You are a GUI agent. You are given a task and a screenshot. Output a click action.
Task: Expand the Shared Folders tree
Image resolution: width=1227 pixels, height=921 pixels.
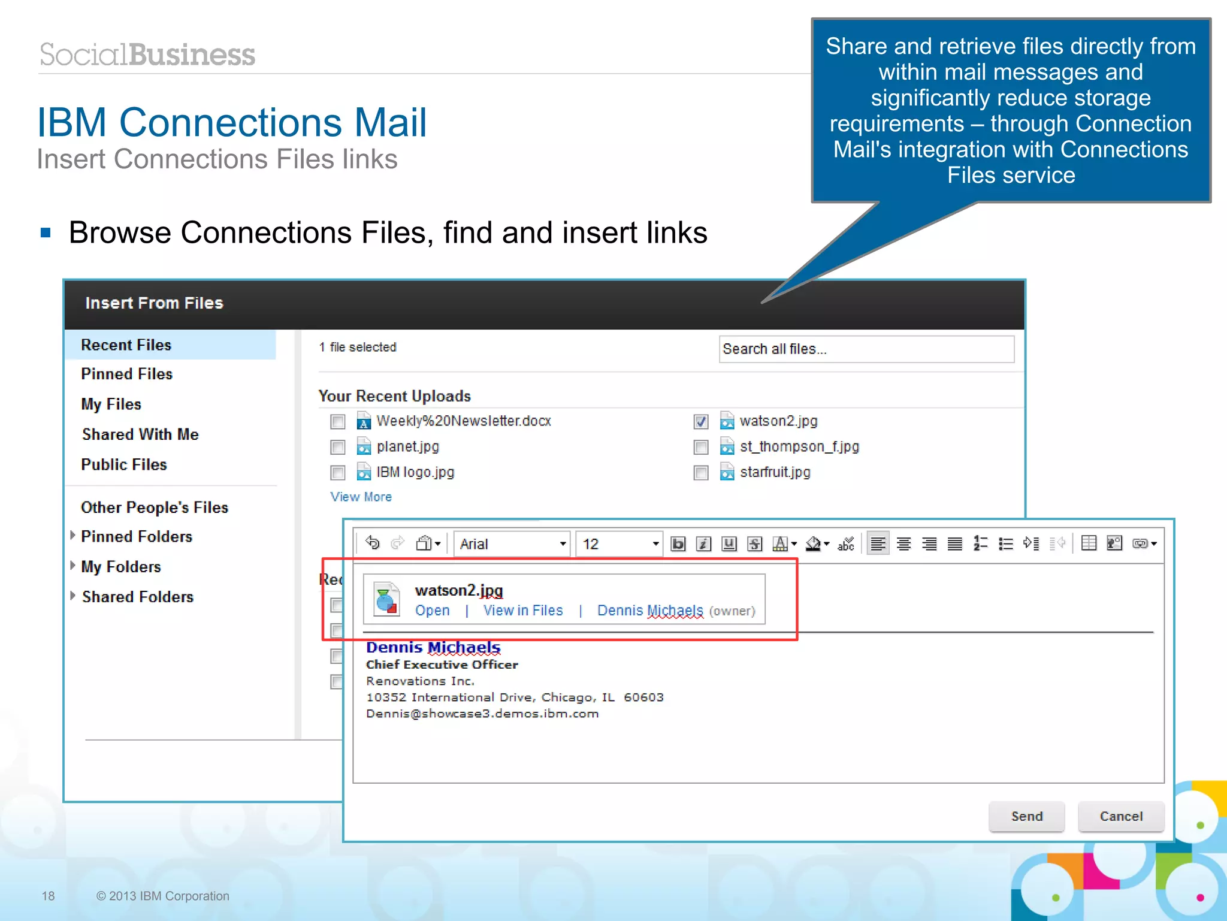tap(72, 596)
